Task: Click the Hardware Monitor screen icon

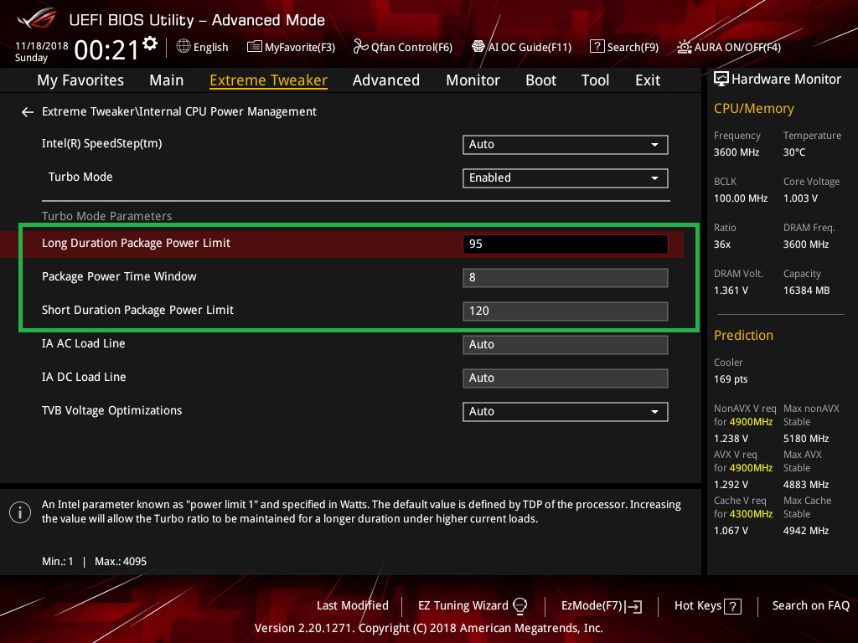Action: click(x=721, y=80)
